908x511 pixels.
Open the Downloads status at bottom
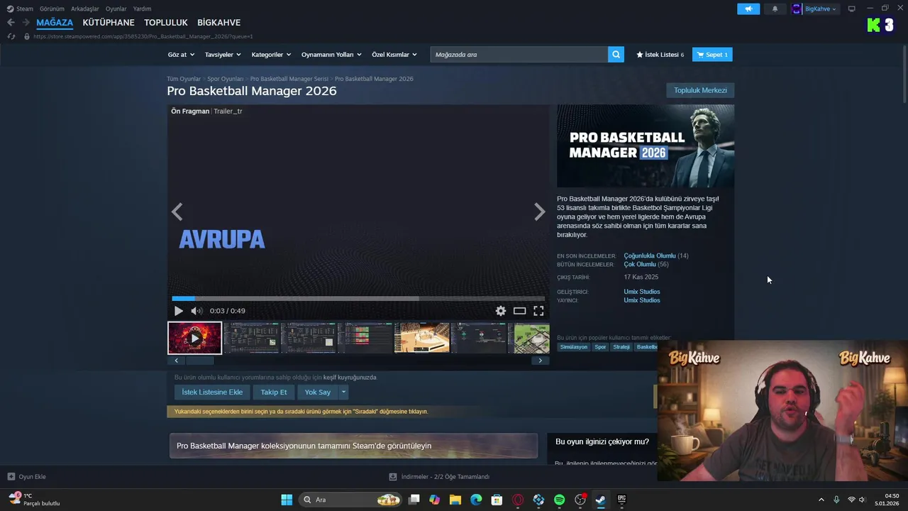(439, 477)
